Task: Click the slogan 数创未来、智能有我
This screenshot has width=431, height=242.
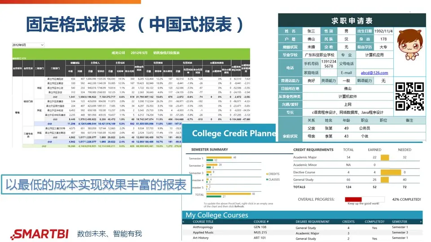Action: [x=110, y=234]
